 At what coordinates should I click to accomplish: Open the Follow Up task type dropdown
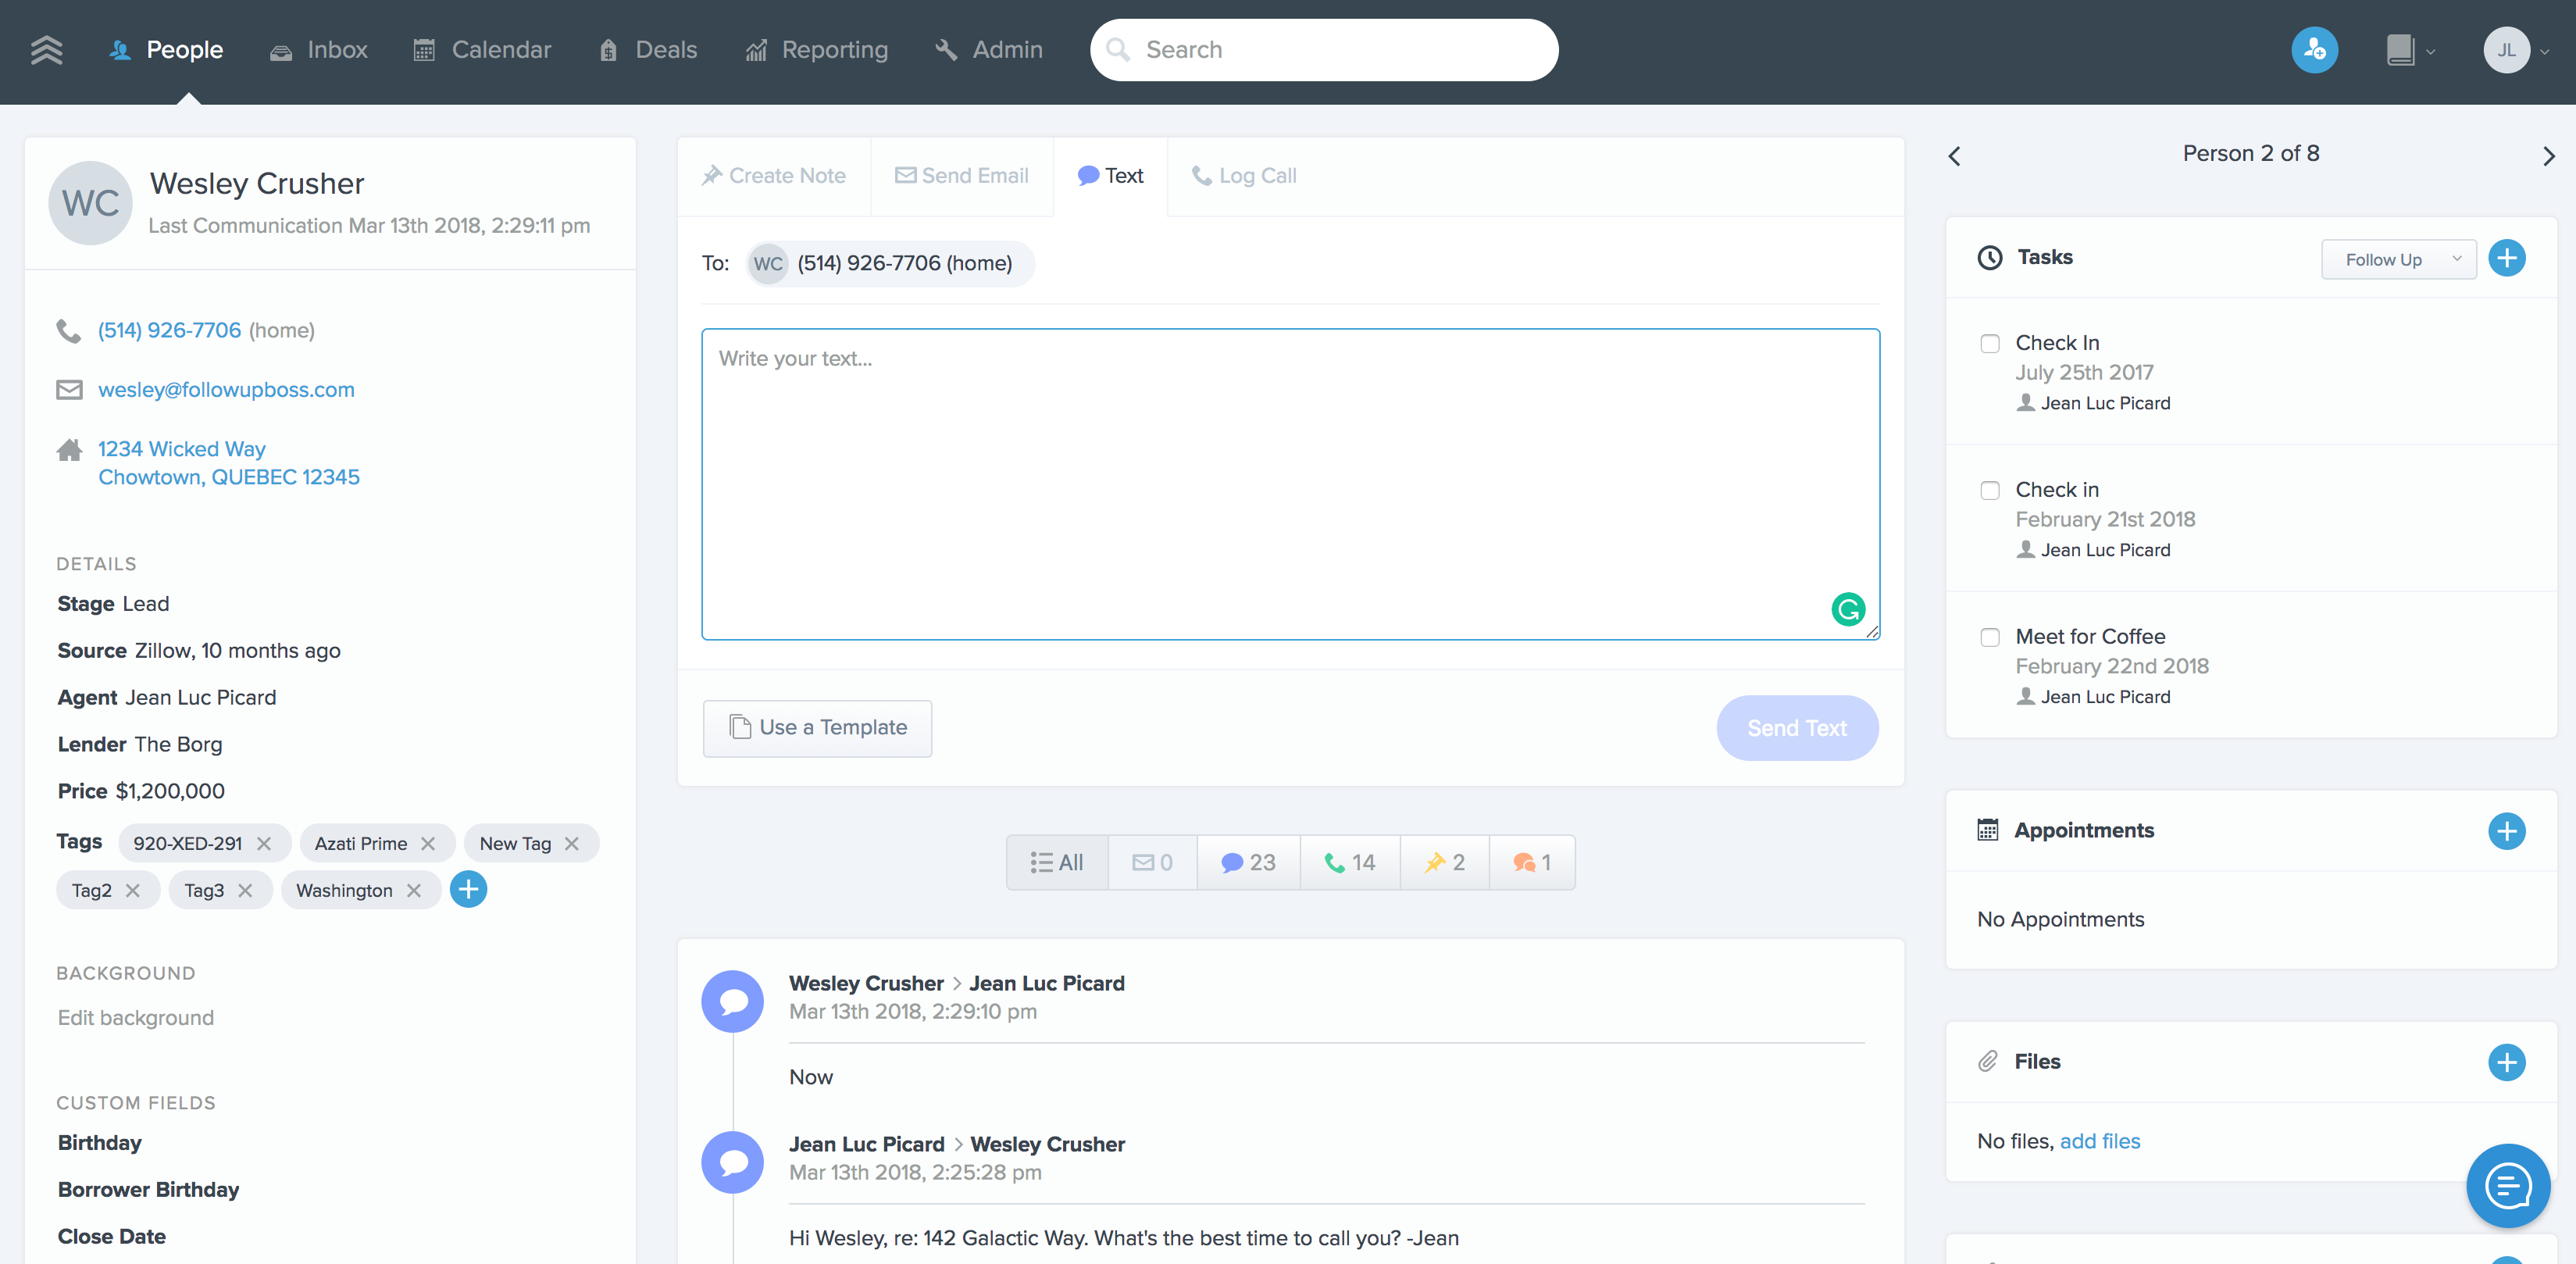tap(2397, 259)
